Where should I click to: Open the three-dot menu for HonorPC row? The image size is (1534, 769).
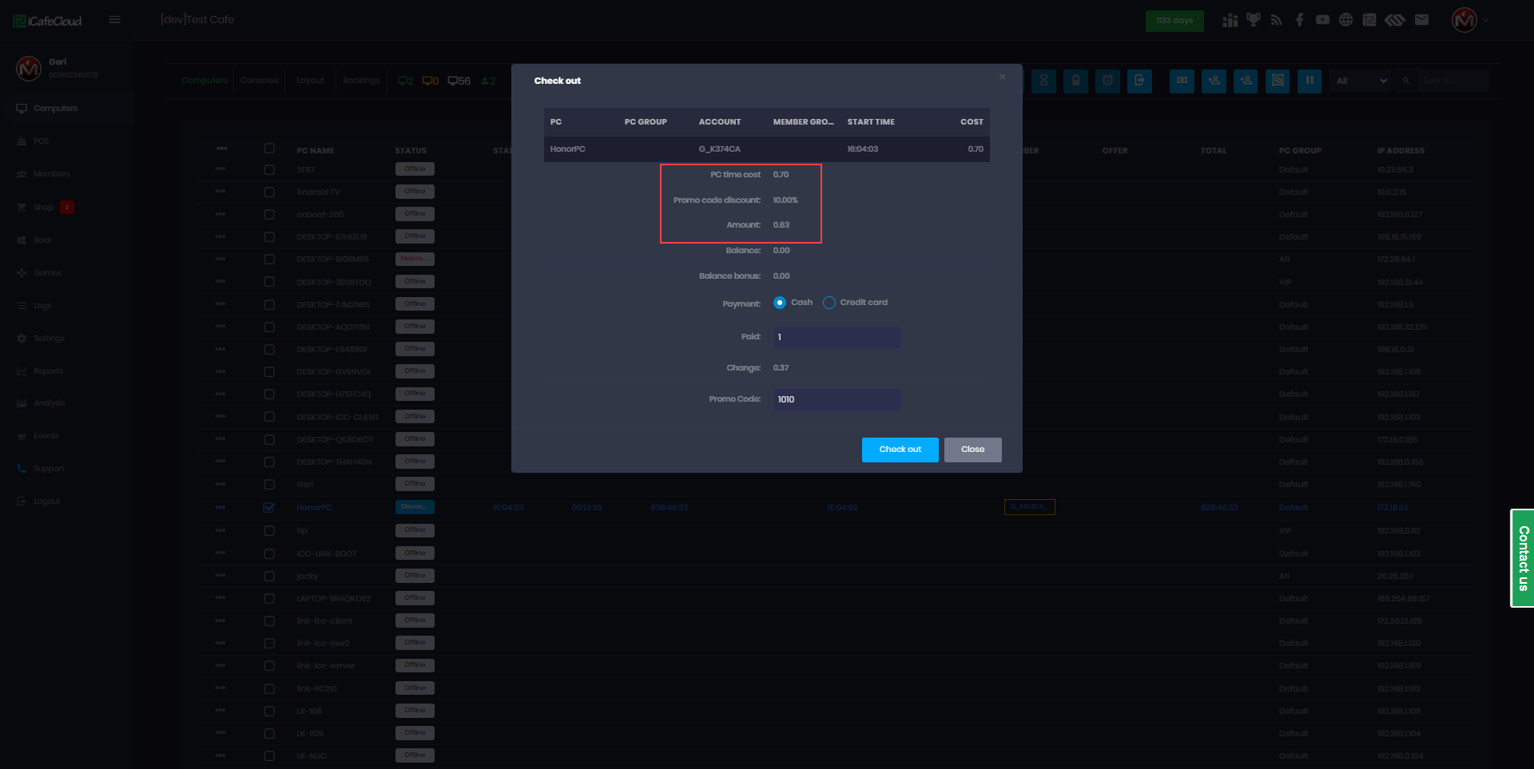221,508
